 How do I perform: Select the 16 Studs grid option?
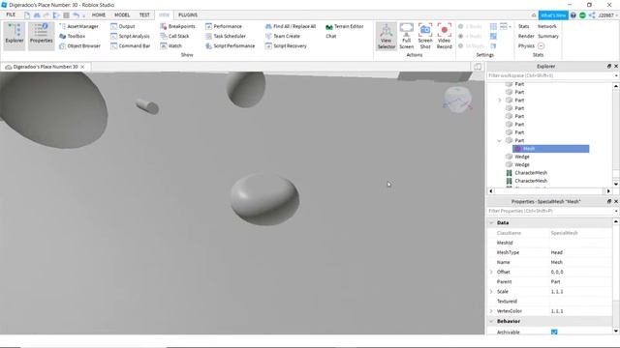pos(471,46)
